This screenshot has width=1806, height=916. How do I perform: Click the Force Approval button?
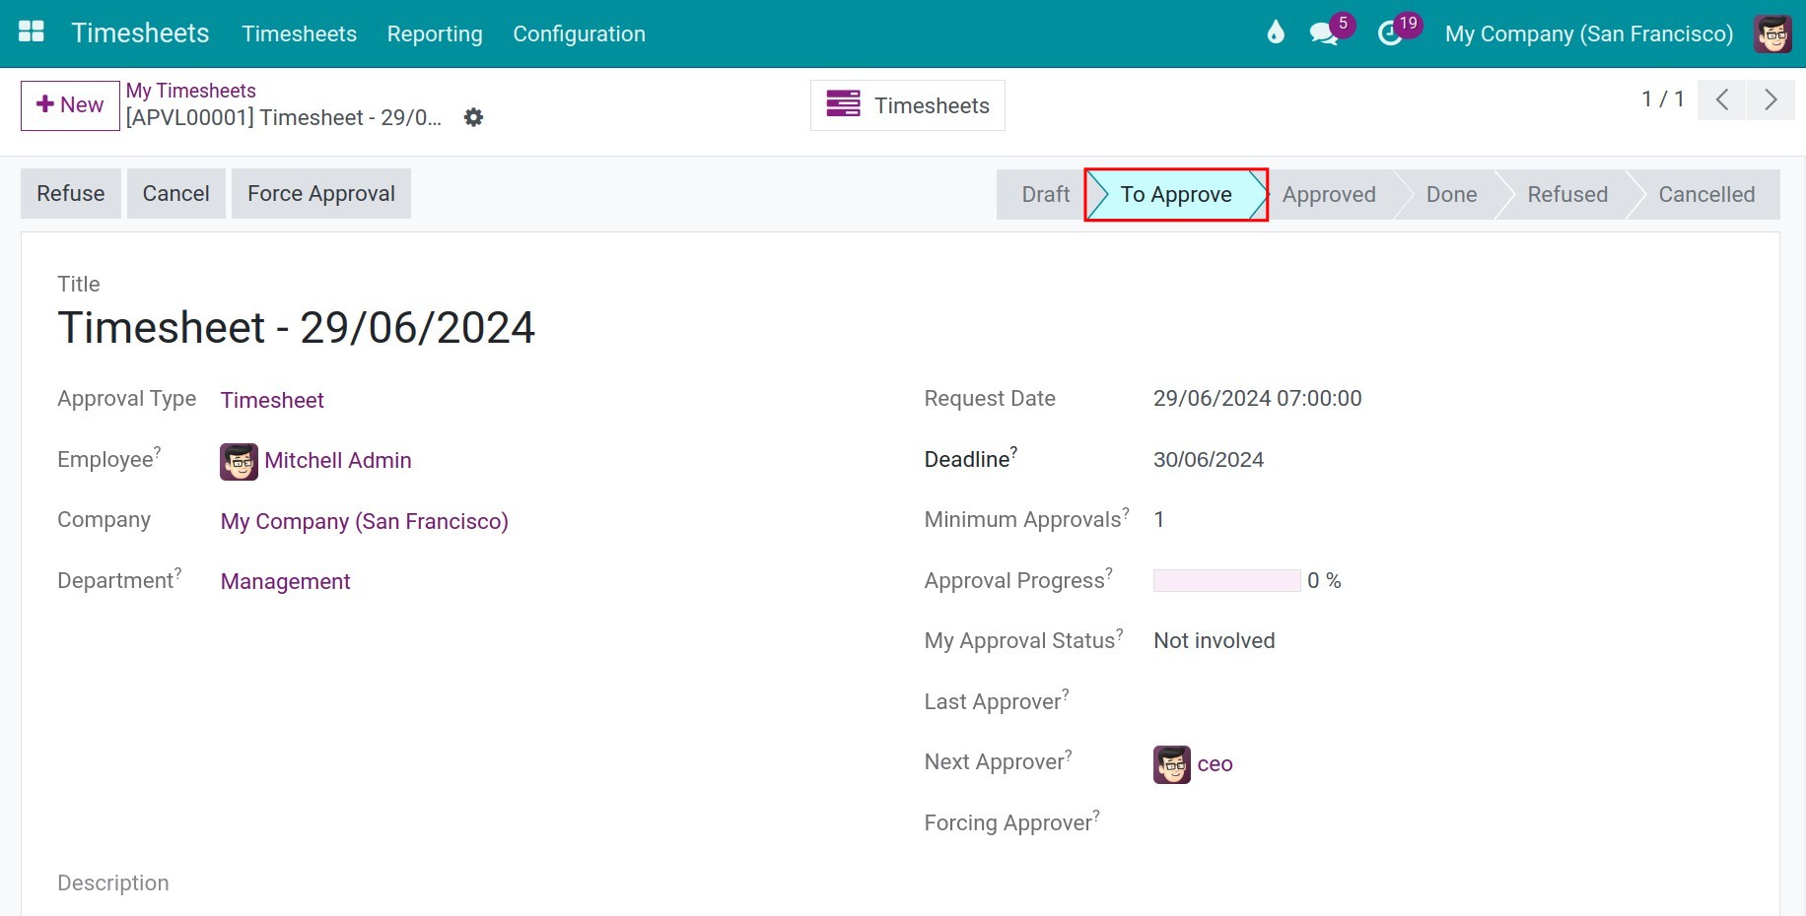click(x=321, y=193)
